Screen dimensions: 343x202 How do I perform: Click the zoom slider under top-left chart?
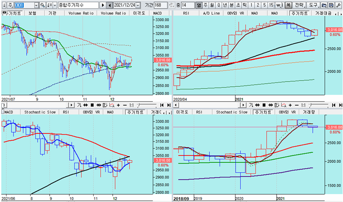pyautogui.click(x=145, y=105)
